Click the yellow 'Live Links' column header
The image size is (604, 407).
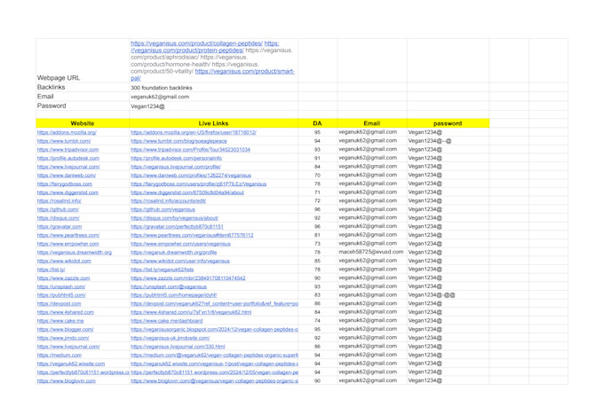coord(213,123)
